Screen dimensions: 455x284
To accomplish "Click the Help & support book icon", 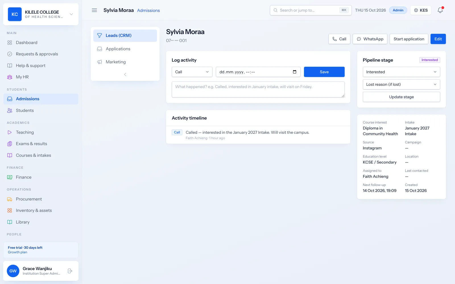I will pyautogui.click(x=10, y=66).
